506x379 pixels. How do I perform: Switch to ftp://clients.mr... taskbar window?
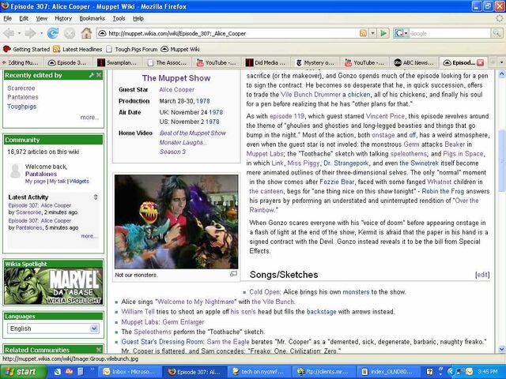click(324, 372)
